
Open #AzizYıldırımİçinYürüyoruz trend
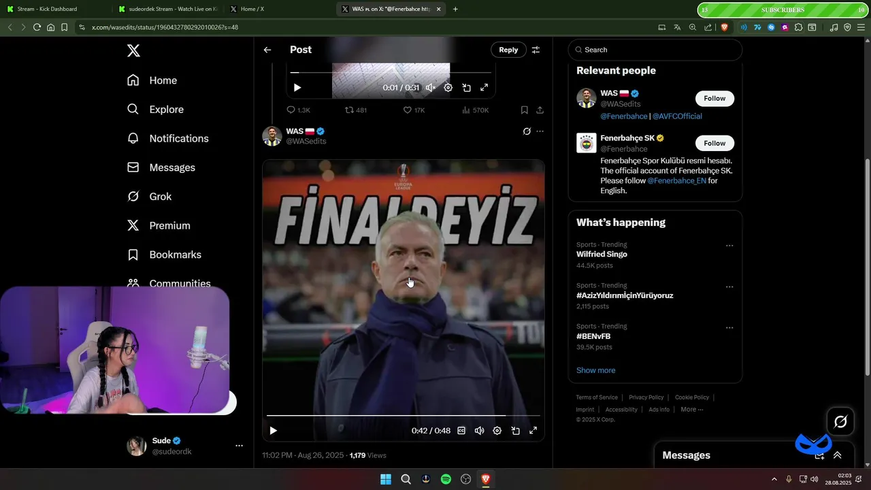[x=625, y=295]
